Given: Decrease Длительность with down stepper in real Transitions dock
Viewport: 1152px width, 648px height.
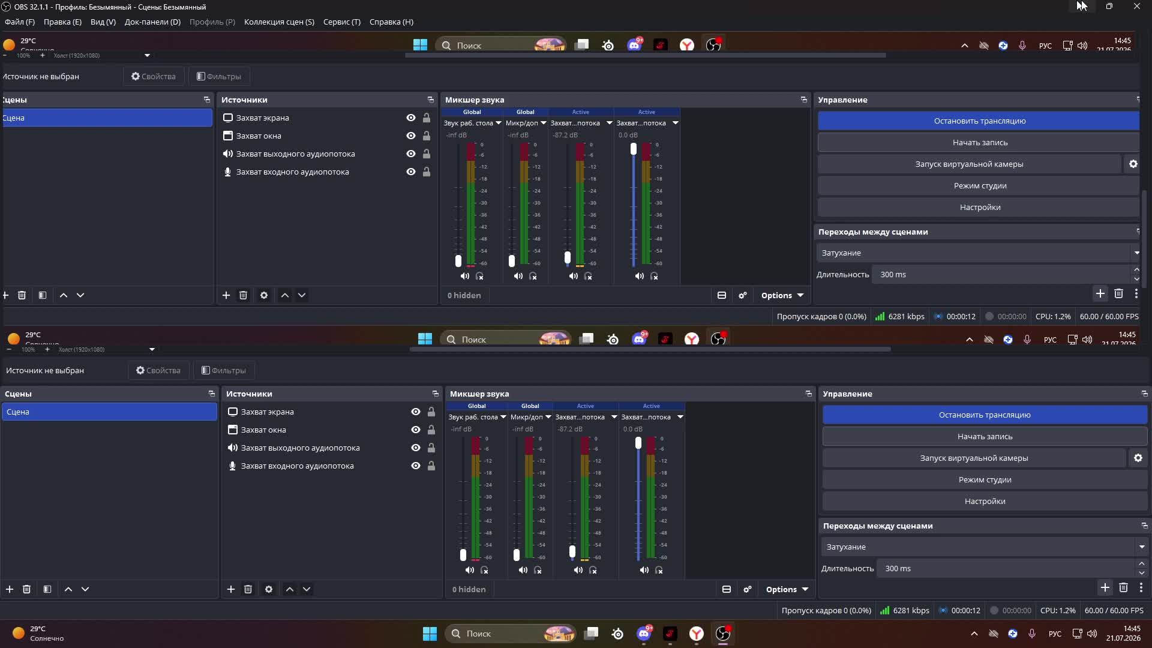Looking at the screenshot, I should pyautogui.click(x=1142, y=573).
